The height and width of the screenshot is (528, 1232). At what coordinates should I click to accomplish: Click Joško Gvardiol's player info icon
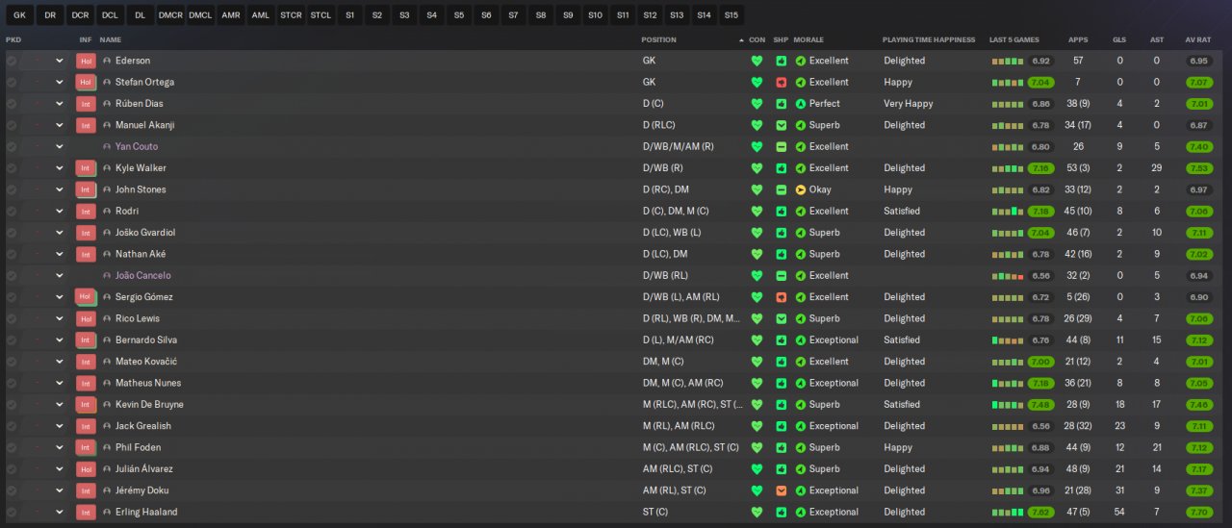(x=107, y=233)
